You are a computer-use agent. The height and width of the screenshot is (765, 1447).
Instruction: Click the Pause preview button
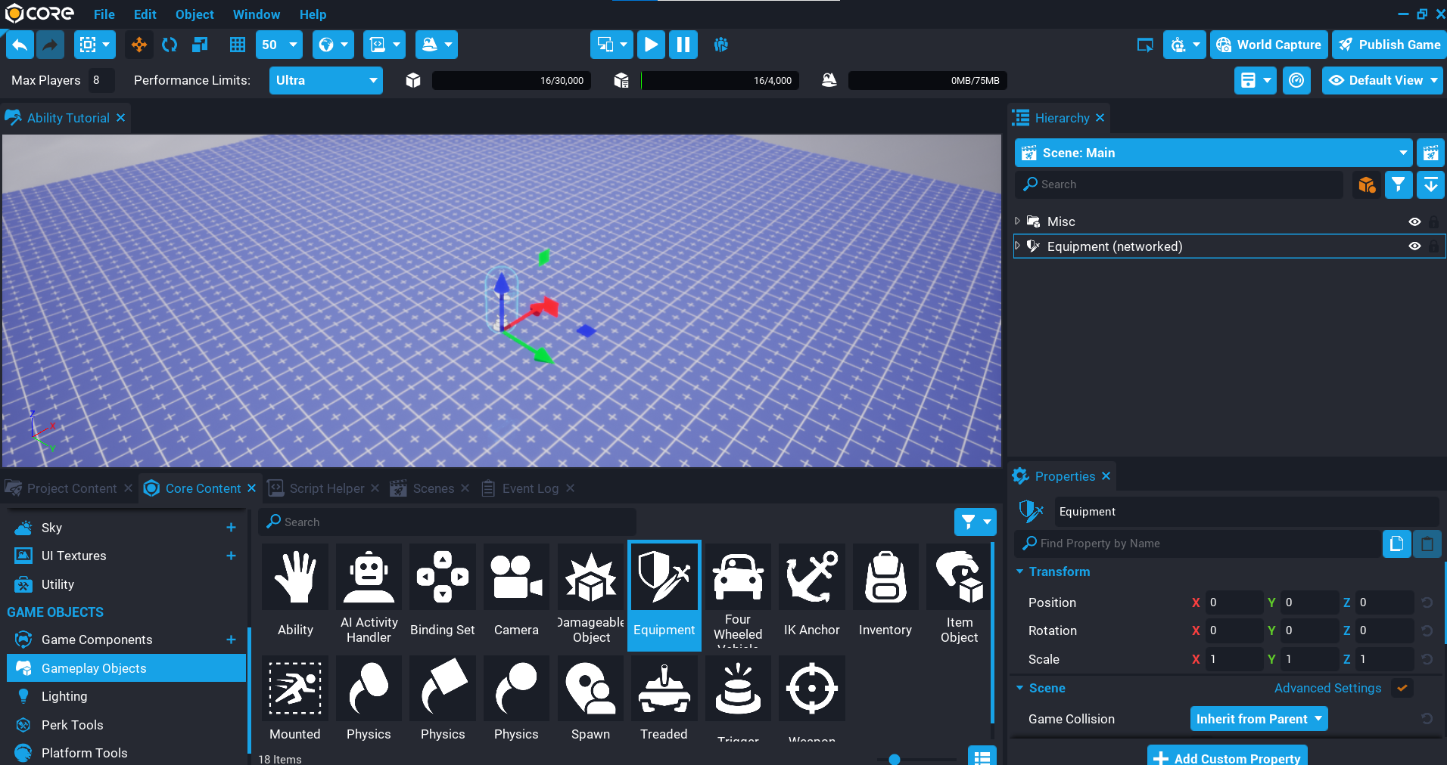click(683, 45)
